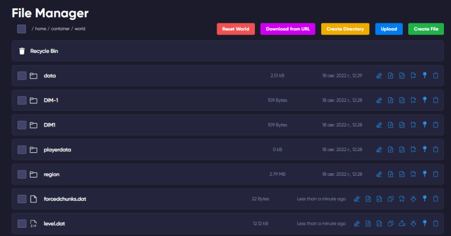Delete the DIM-1 folder via trash icon
The height and width of the screenshot is (236, 451).
(435, 100)
